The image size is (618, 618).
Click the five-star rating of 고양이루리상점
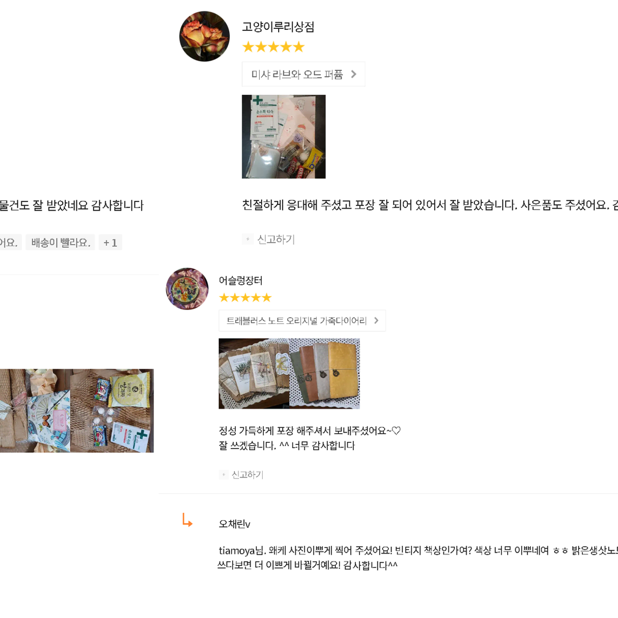pyautogui.click(x=273, y=47)
